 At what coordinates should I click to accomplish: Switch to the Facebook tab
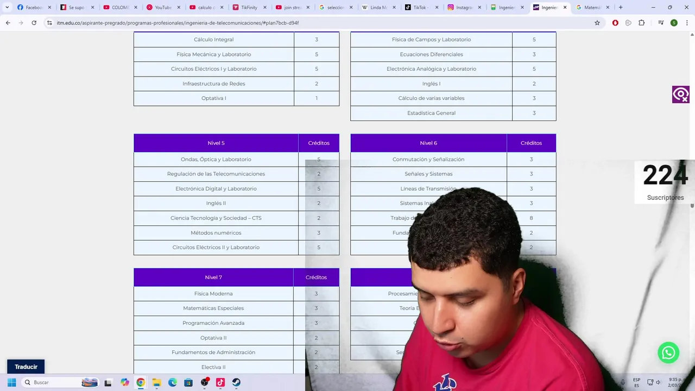[34, 7]
